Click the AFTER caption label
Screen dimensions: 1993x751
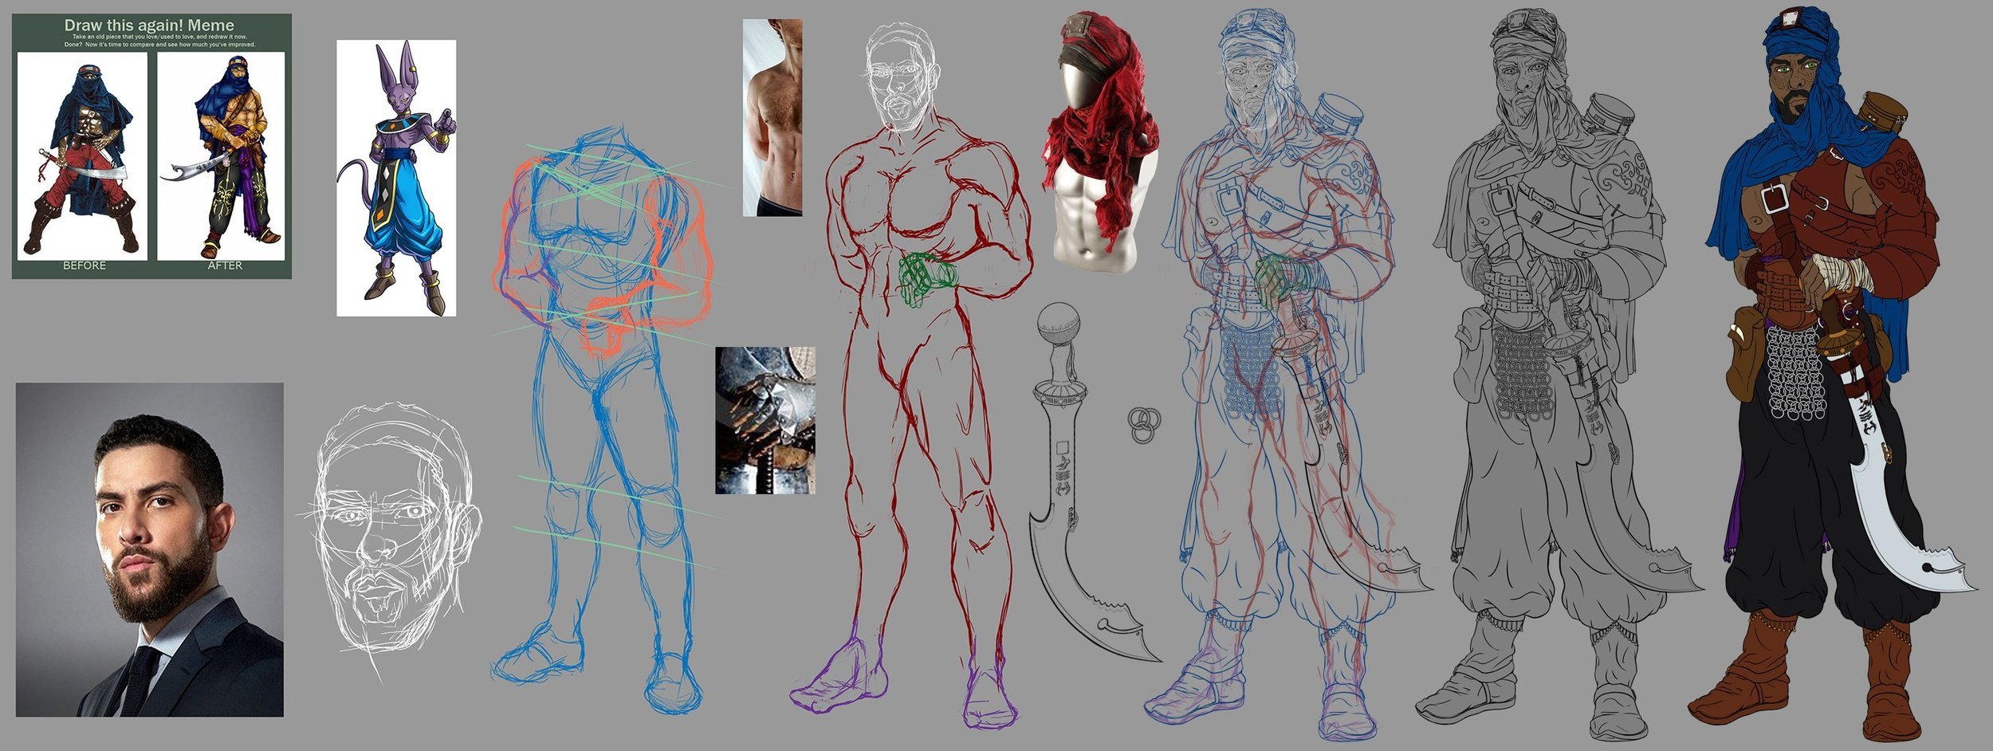tap(224, 265)
